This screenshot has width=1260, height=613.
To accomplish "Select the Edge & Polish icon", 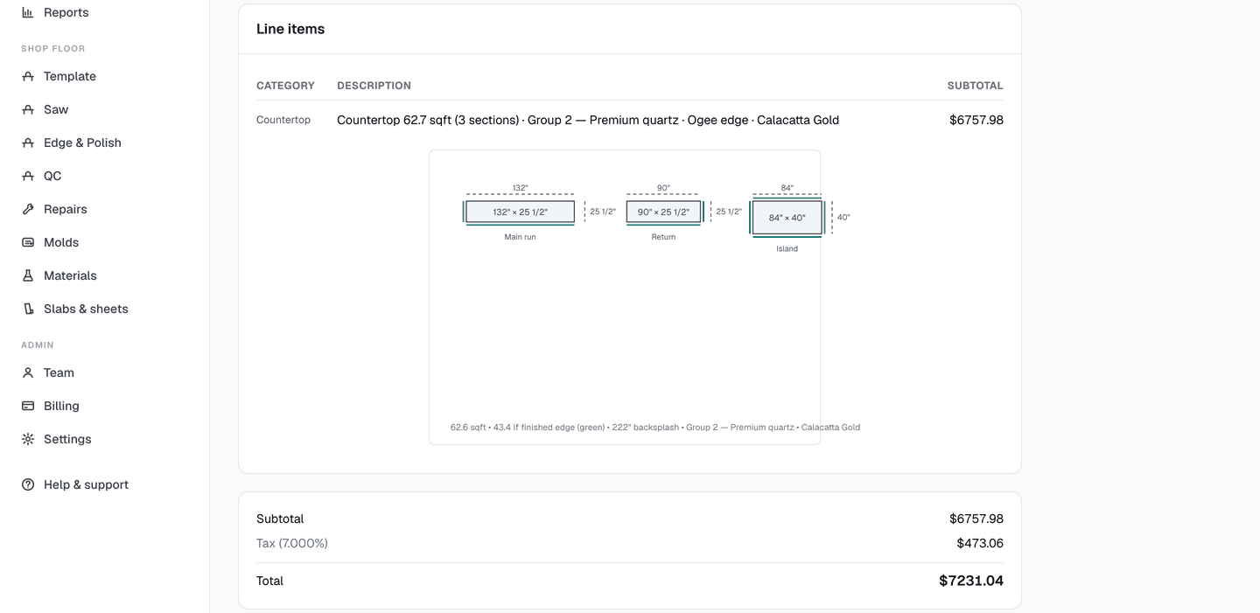I will 28,143.
